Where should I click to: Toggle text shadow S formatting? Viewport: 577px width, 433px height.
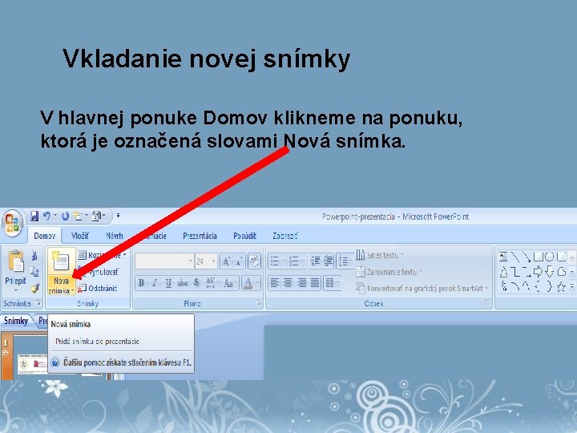pyautogui.click(x=196, y=283)
